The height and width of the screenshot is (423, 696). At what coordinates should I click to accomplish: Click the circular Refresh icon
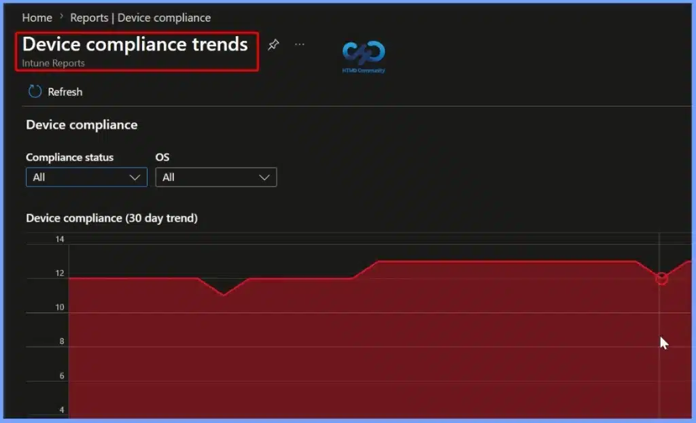tap(35, 92)
